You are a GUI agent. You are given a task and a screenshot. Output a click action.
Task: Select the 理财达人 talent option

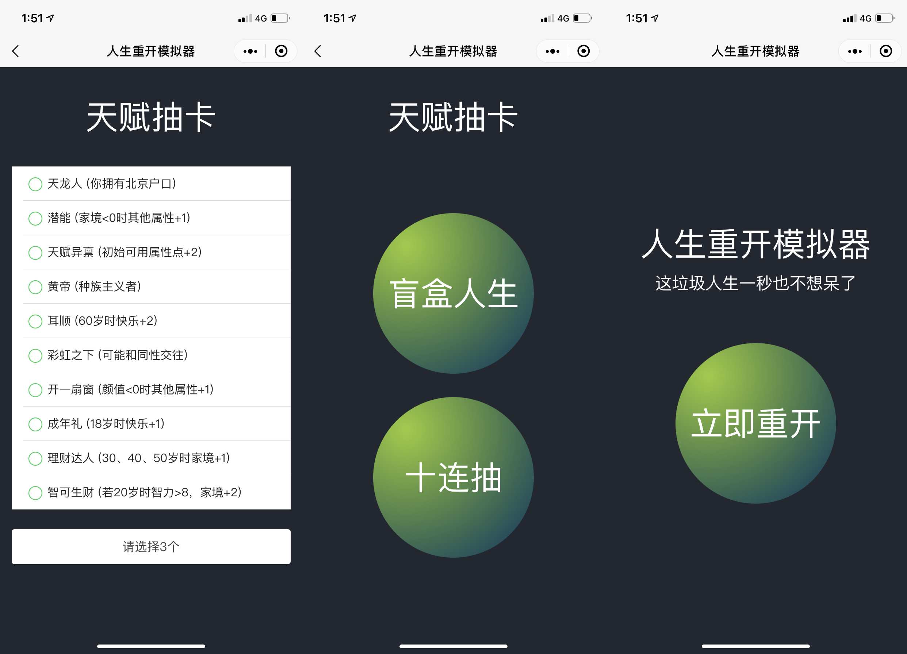click(35, 458)
